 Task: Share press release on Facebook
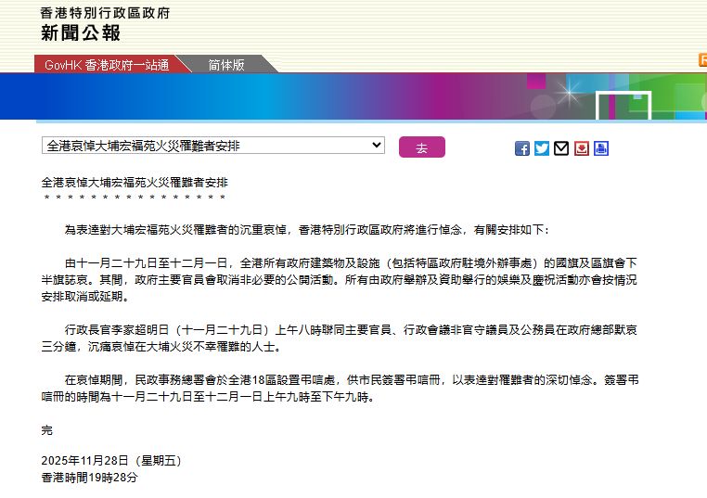click(x=522, y=148)
